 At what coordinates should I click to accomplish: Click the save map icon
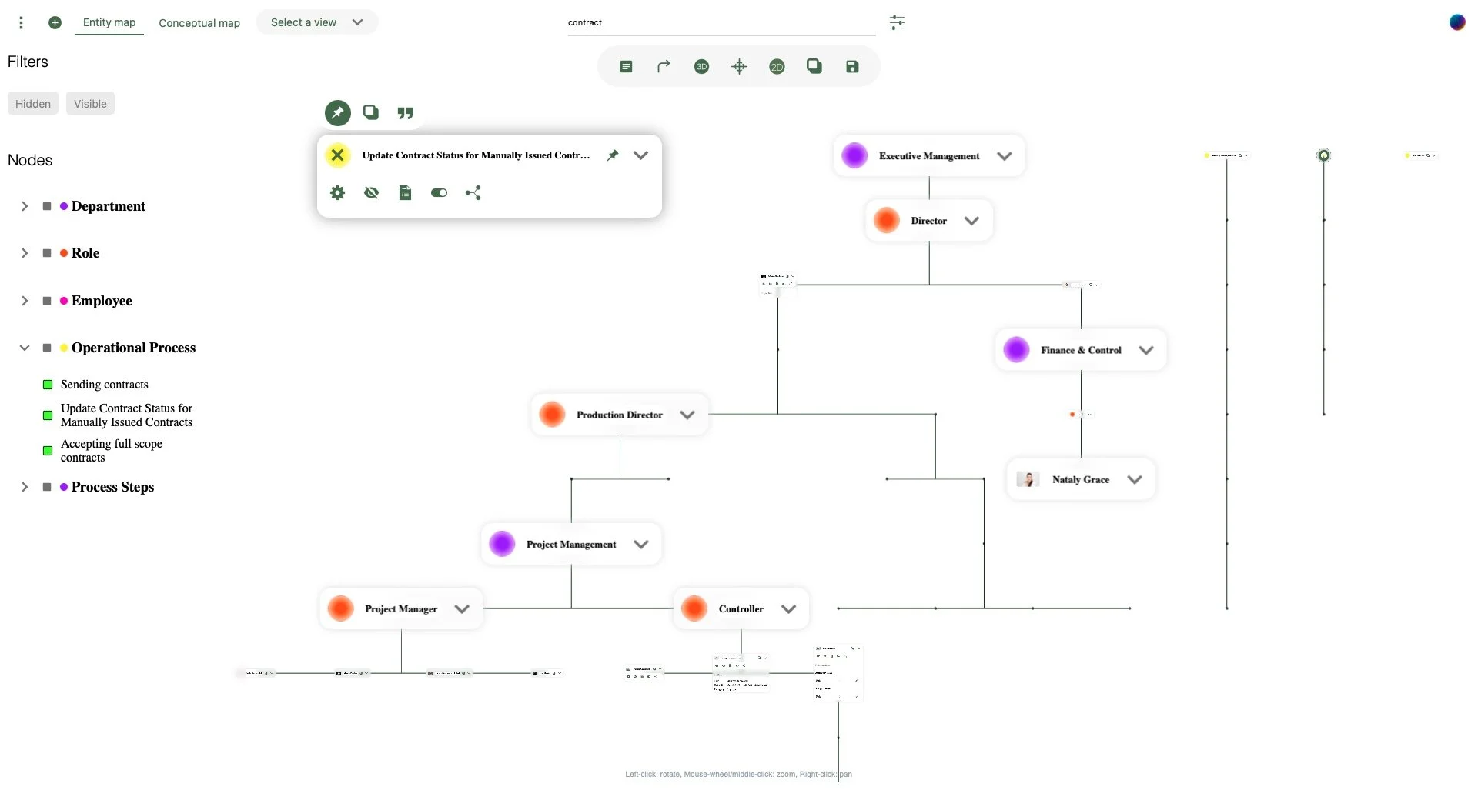tap(851, 66)
